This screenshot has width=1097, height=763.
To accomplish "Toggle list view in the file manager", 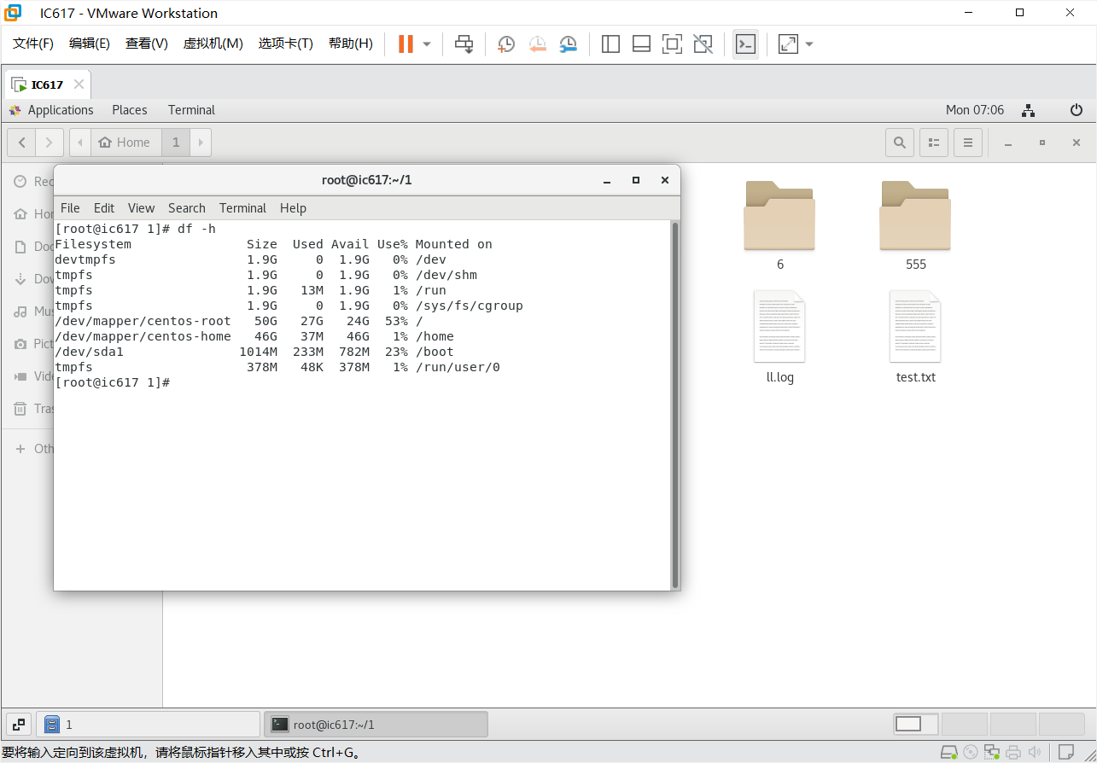I will [934, 143].
